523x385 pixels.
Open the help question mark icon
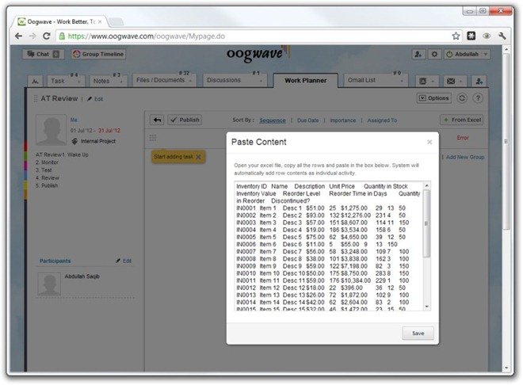[x=478, y=98]
